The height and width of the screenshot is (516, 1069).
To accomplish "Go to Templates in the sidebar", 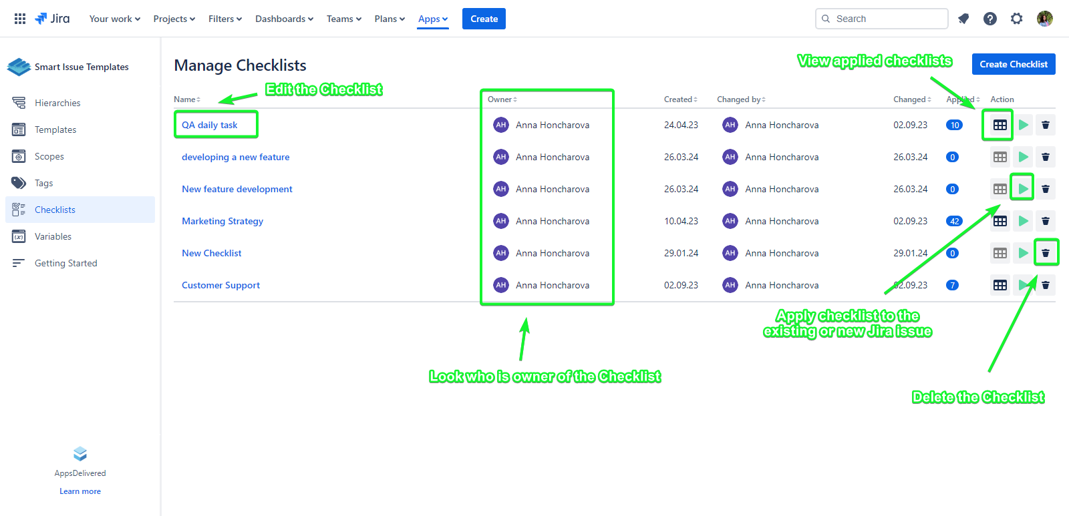I will point(55,130).
